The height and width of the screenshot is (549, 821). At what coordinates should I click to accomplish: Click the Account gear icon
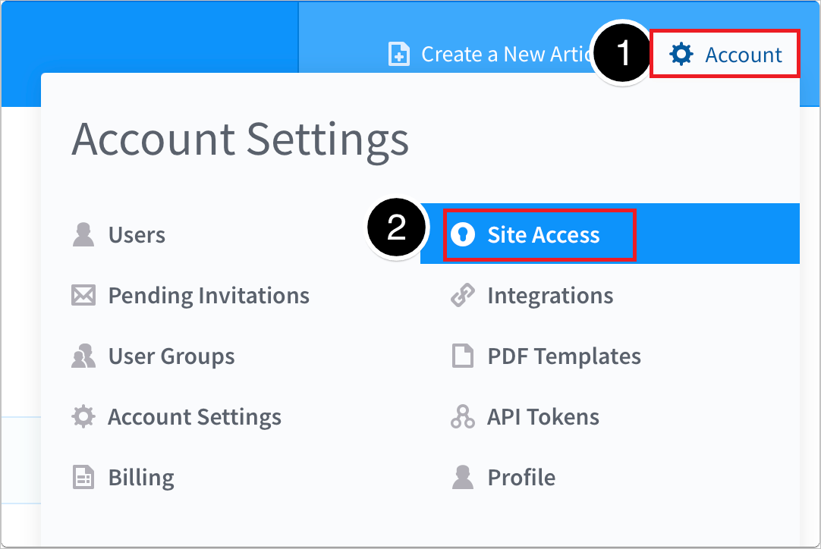tap(681, 55)
